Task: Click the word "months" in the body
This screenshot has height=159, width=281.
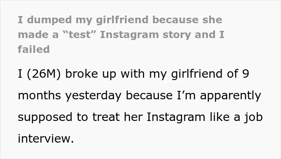Action: (39, 95)
